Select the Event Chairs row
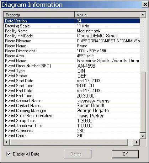 click(72, 136)
